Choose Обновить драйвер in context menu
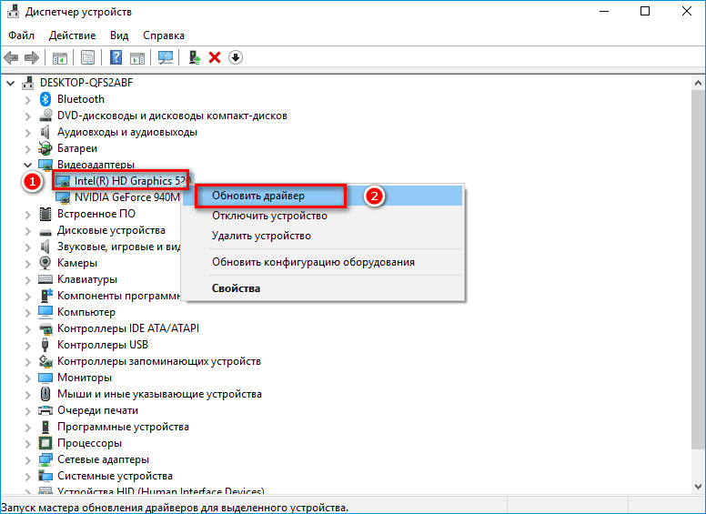Viewport: 706px width, 514px height. (x=258, y=196)
